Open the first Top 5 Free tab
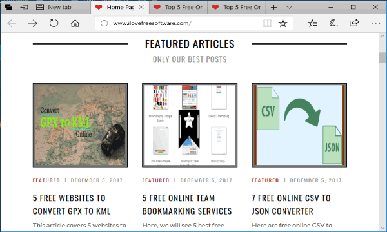The height and width of the screenshot is (232, 387). coord(178,7)
